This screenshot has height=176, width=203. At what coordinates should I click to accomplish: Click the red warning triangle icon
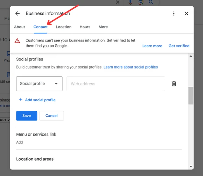(x=17, y=41)
